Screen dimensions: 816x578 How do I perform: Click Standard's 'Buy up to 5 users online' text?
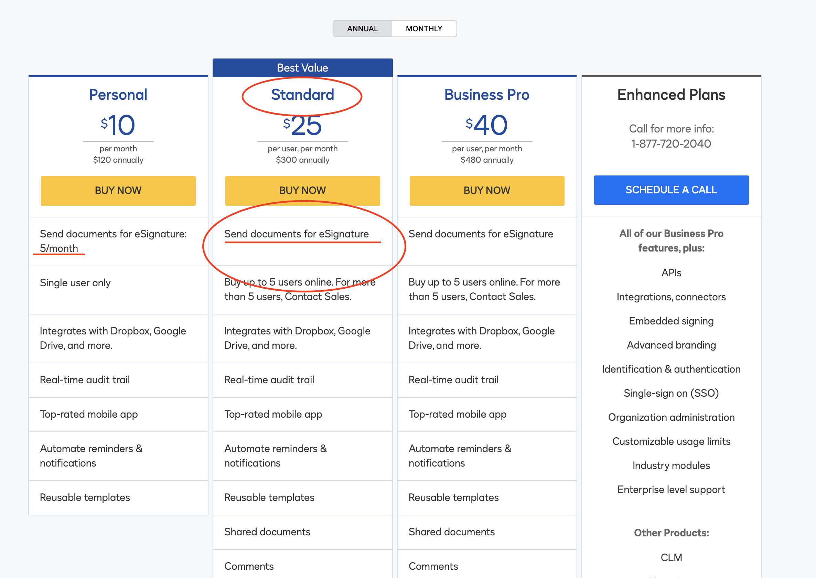[300, 289]
